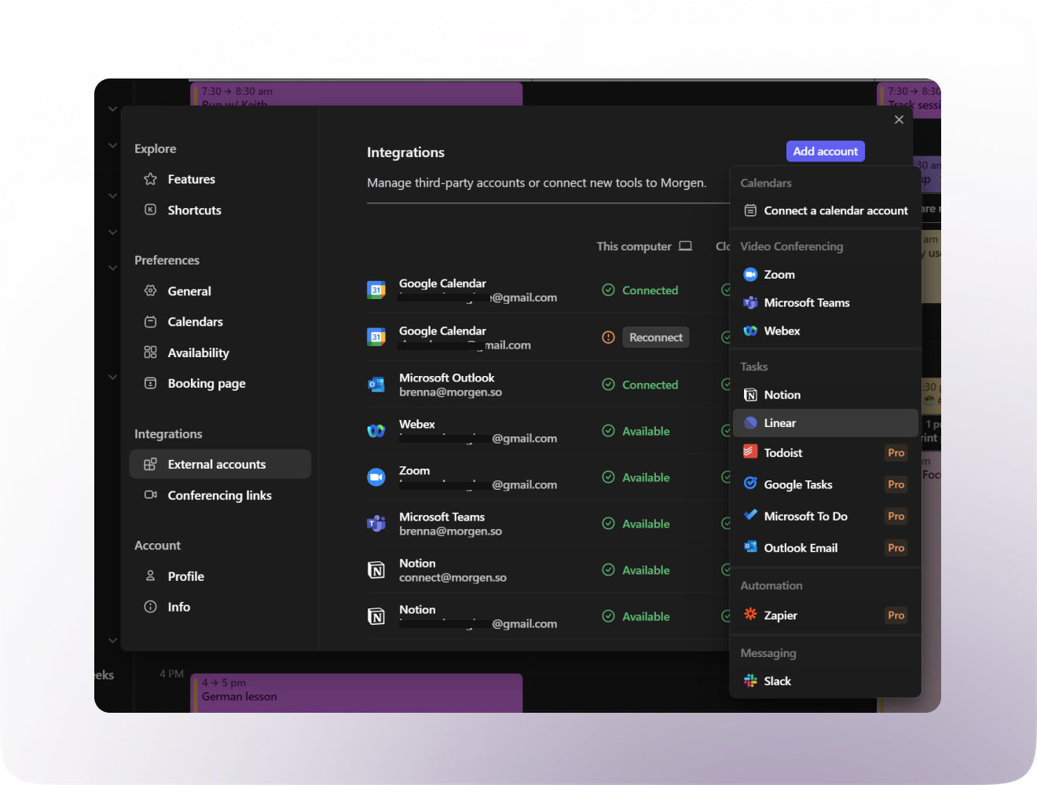1037x785 pixels.
Task: Click the warning icon beside Reconnect
Action: [x=608, y=338]
